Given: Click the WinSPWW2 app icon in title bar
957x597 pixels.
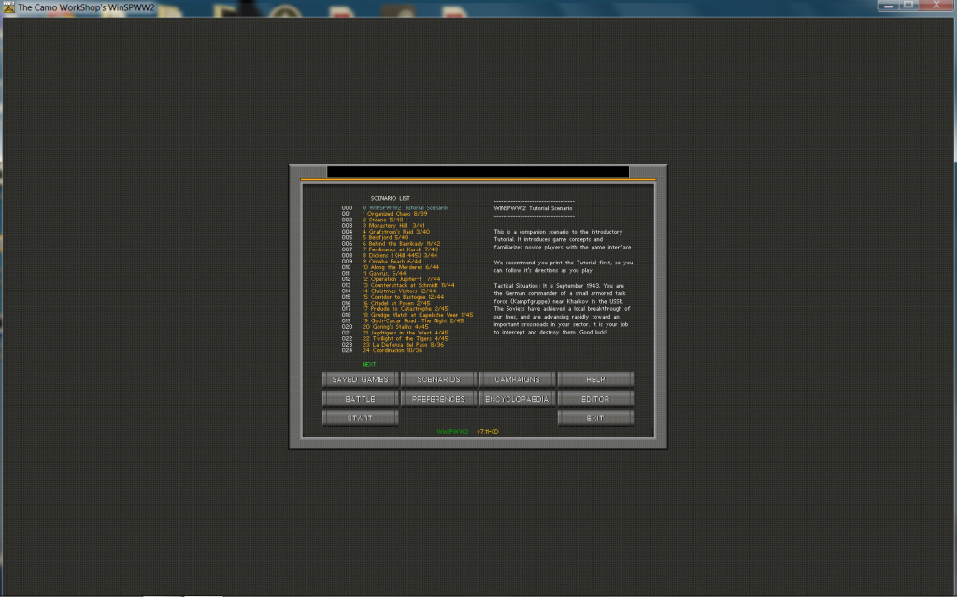Looking at the screenshot, I should [x=7, y=7].
